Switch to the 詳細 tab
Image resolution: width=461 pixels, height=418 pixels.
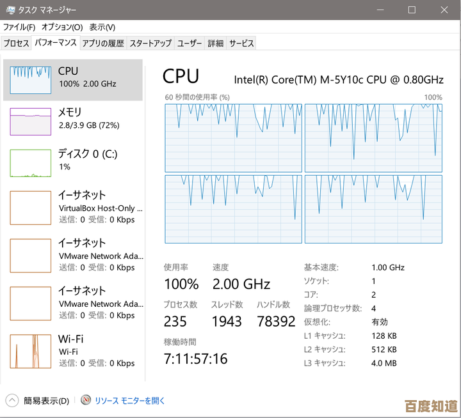tap(216, 43)
